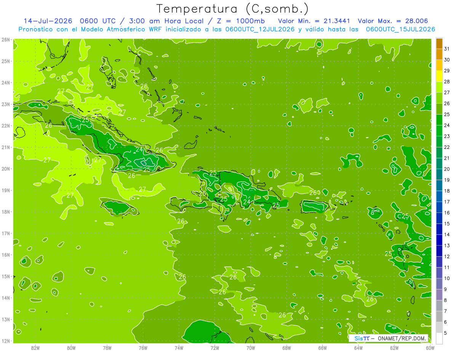Pick the golden colorbar segment between 29 and 30
Screen dimensions: 457x353
[x=439, y=65]
